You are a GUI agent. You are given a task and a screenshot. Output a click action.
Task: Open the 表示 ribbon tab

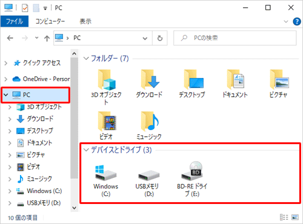click(x=85, y=21)
